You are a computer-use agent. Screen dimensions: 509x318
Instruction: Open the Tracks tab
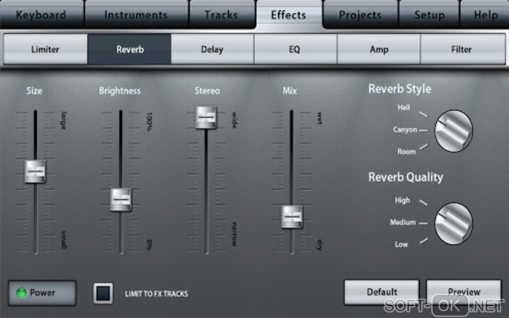222,15
